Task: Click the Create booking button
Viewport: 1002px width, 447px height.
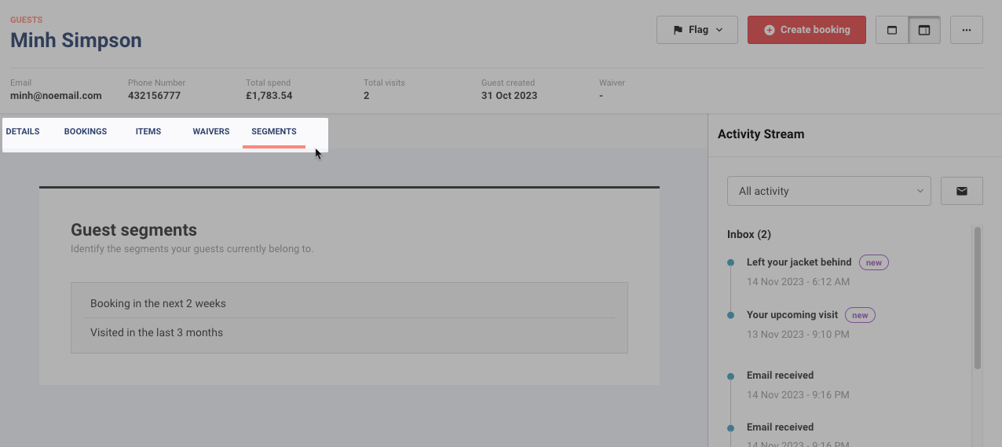Action: [x=806, y=30]
